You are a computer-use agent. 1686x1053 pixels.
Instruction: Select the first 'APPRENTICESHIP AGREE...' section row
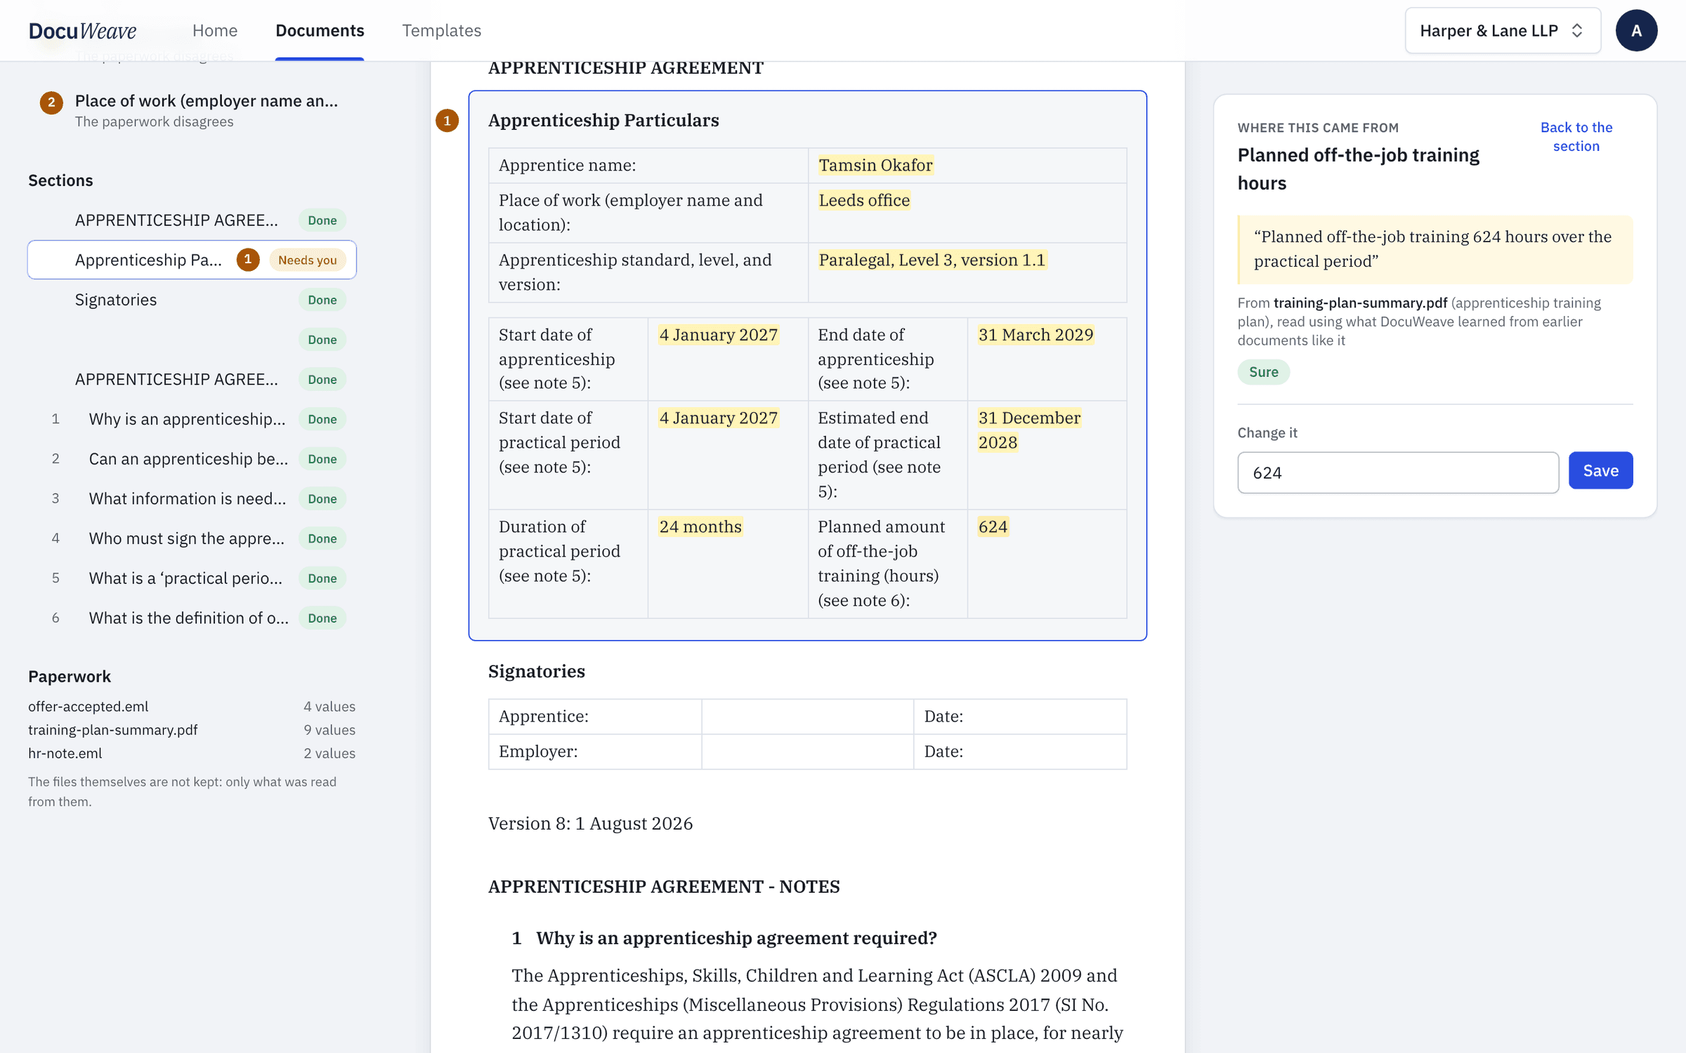click(192, 220)
